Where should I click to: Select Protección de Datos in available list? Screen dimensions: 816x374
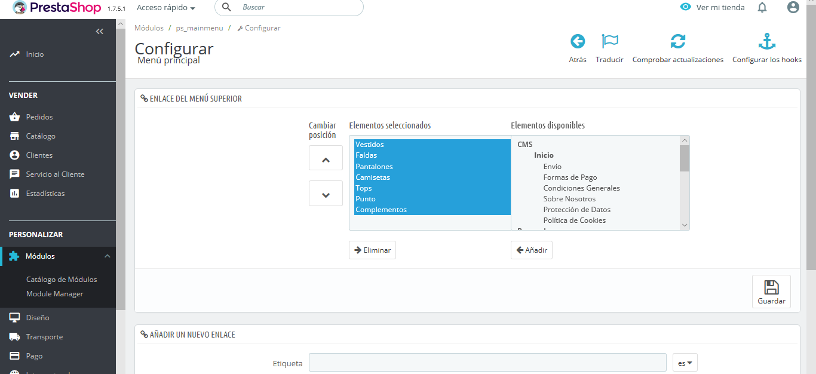(576, 210)
